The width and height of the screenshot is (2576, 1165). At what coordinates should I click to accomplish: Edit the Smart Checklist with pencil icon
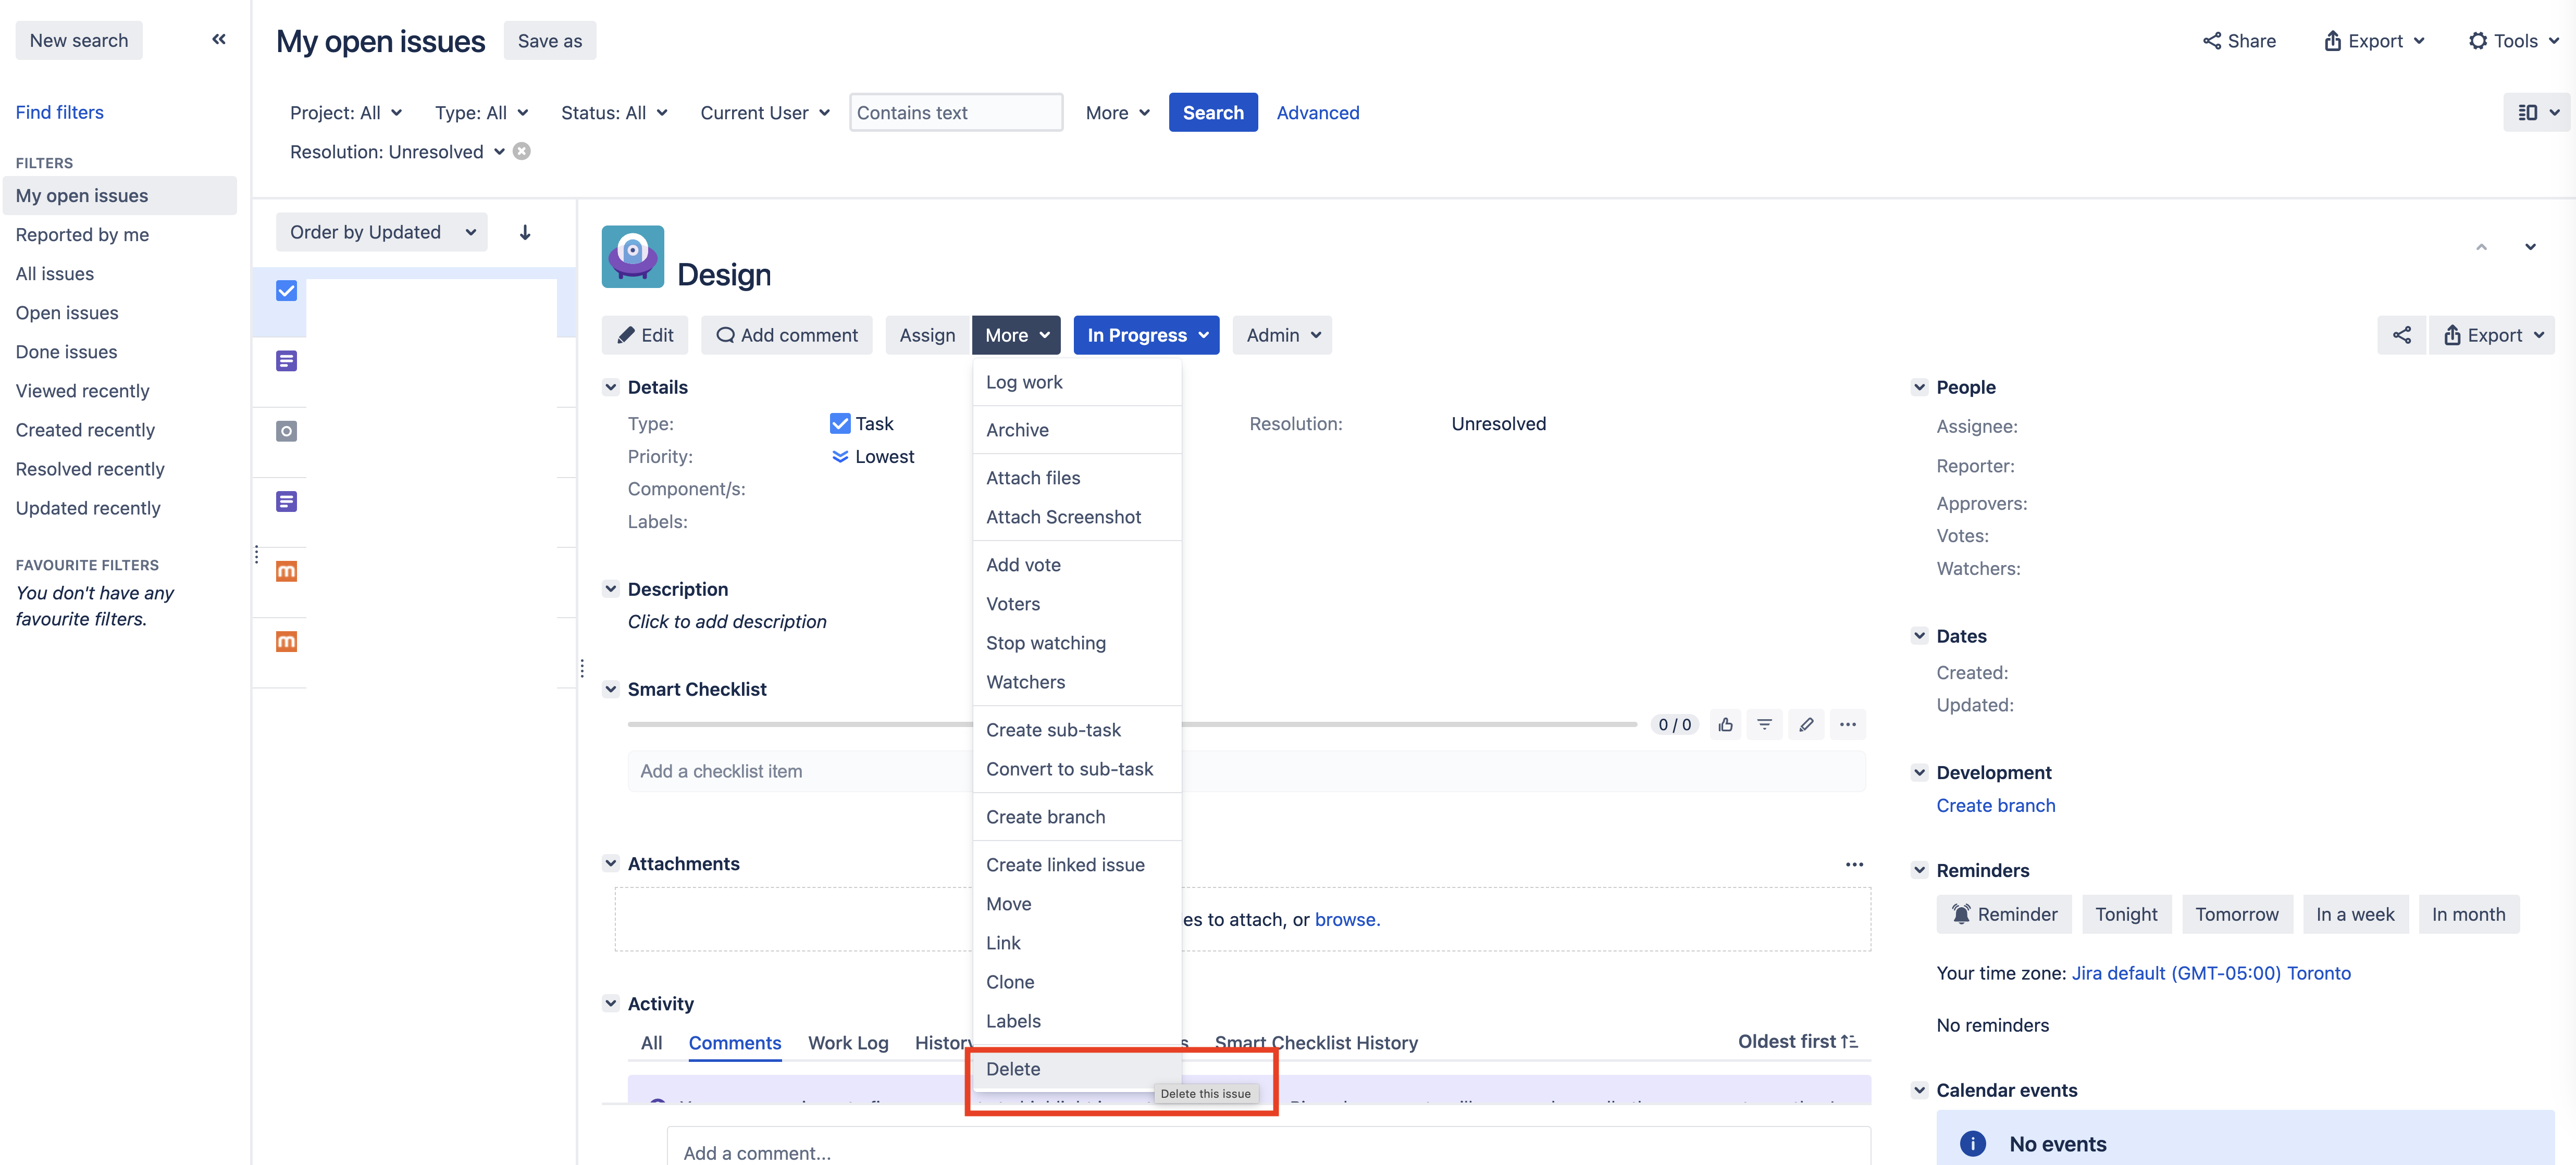tap(1806, 724)
